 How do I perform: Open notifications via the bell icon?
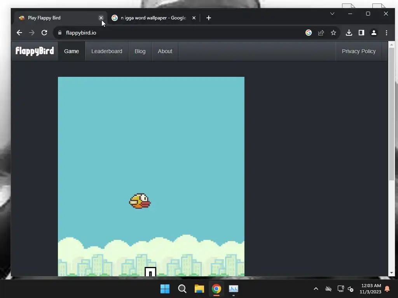[x=388, y=289]
